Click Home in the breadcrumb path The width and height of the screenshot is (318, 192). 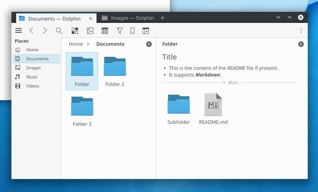point(76,44)
